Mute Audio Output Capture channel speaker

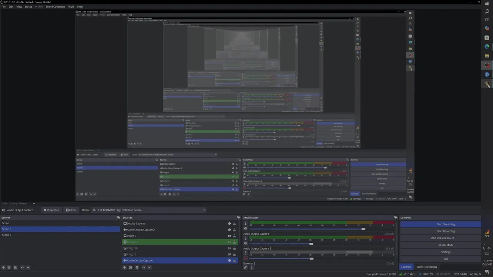[245, 244]
